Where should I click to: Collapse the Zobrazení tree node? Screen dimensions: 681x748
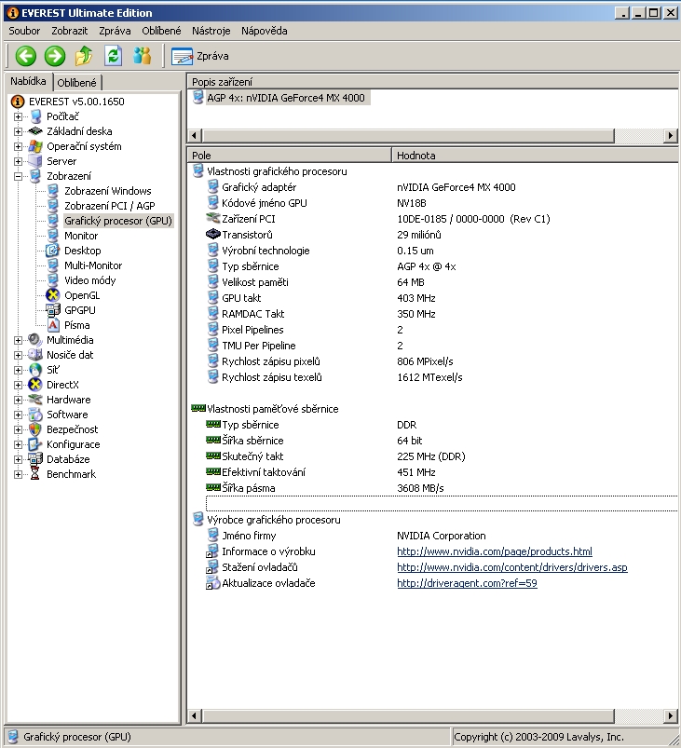[18, 176]
